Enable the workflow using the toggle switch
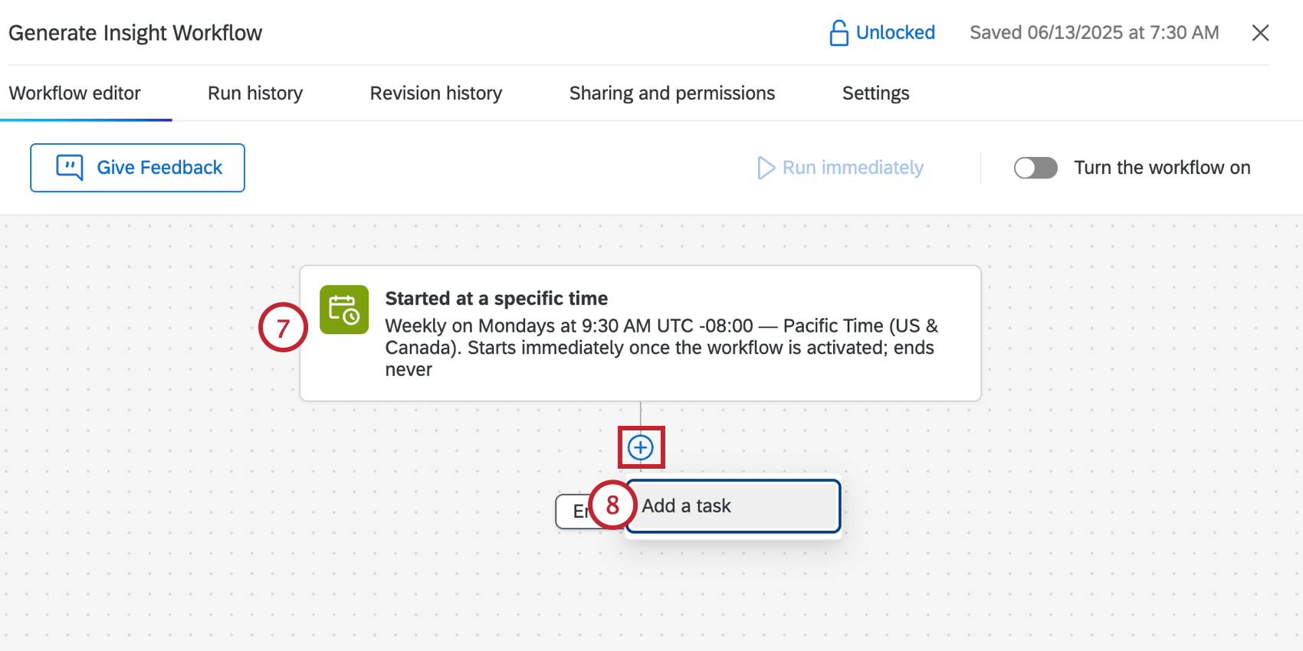The height and width of the screenshot is (651, 1303). [1036, 168]
